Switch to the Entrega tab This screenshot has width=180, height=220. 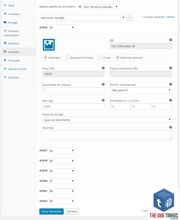19,22
